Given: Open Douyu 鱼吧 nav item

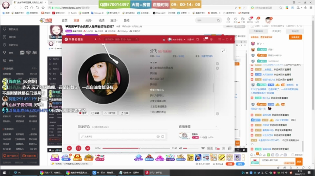Looking at the screenshot, I should (126, 20).
